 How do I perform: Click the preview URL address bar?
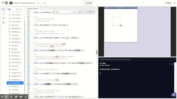136,59
